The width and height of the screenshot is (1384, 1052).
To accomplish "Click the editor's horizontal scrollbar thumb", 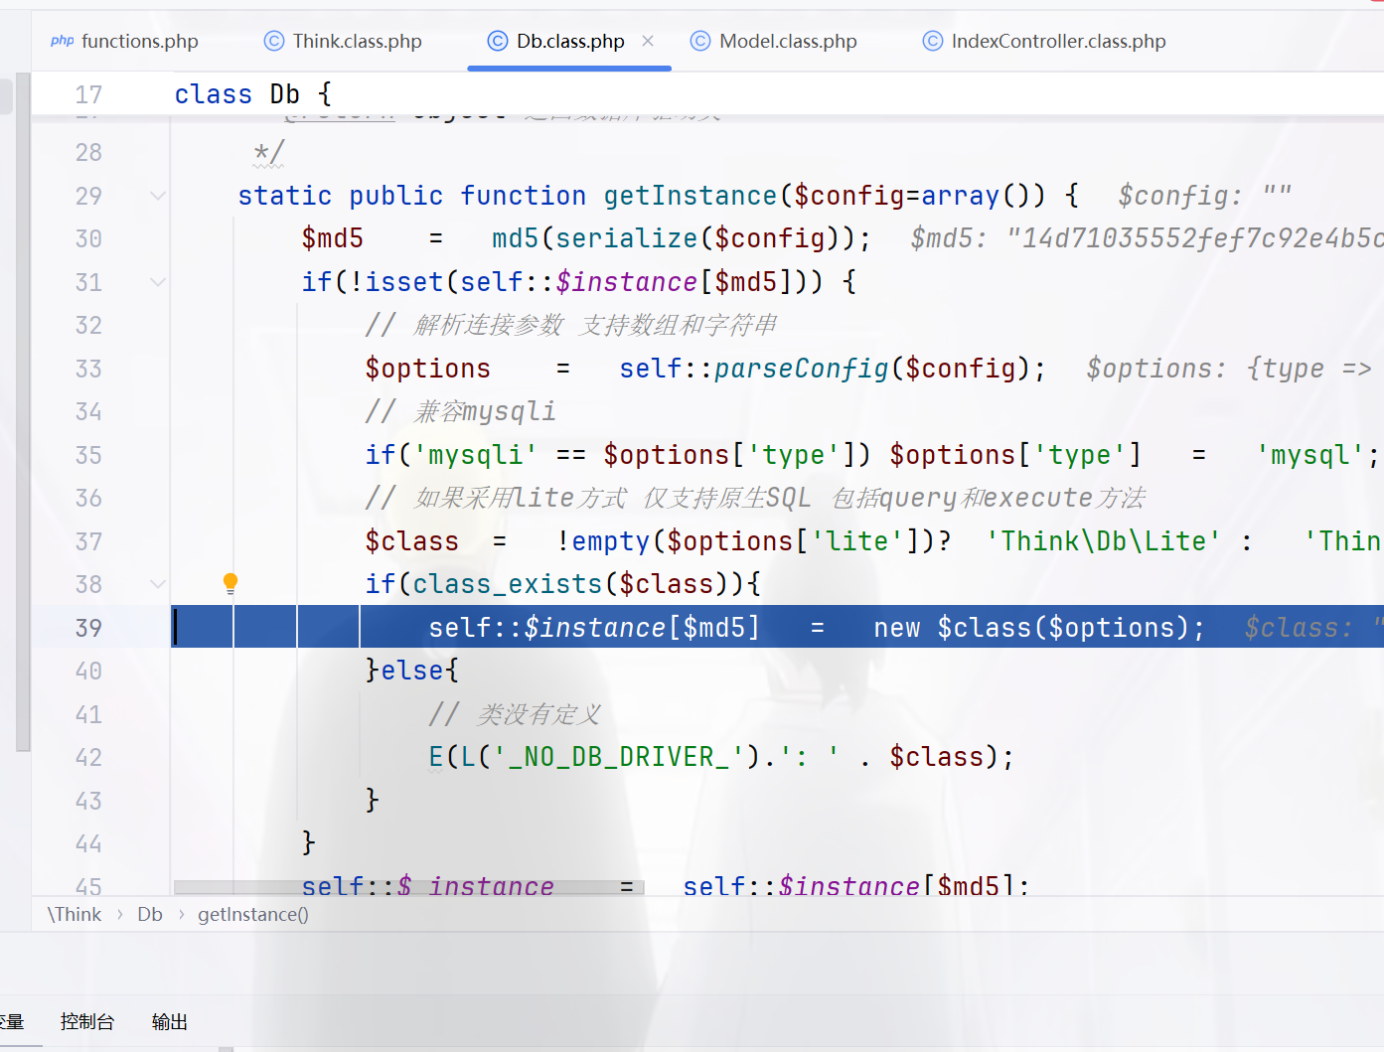I will click(x=408, y=887).
